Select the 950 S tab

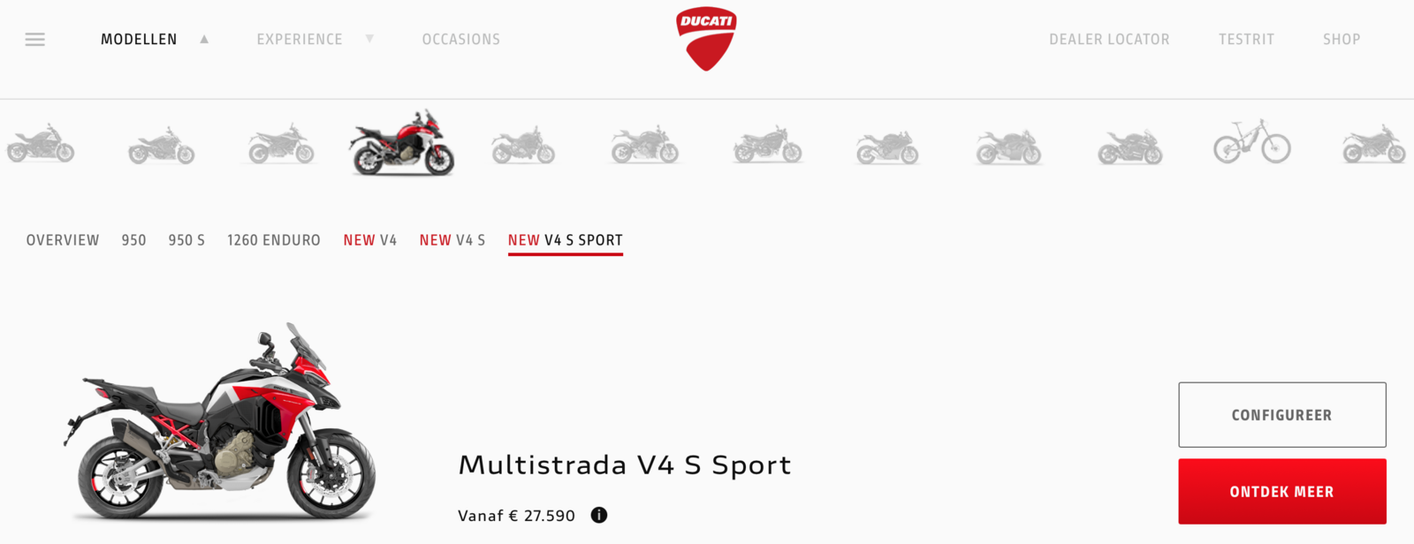click(186, 240)
